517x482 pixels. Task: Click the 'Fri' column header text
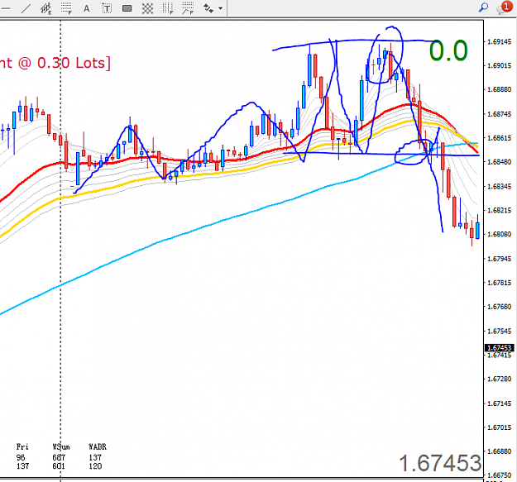click(22, 447)
